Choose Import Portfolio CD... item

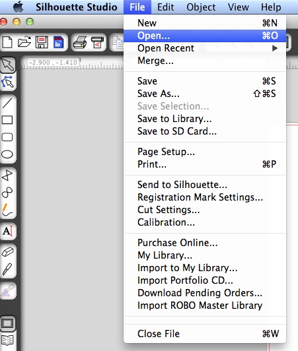205,280
